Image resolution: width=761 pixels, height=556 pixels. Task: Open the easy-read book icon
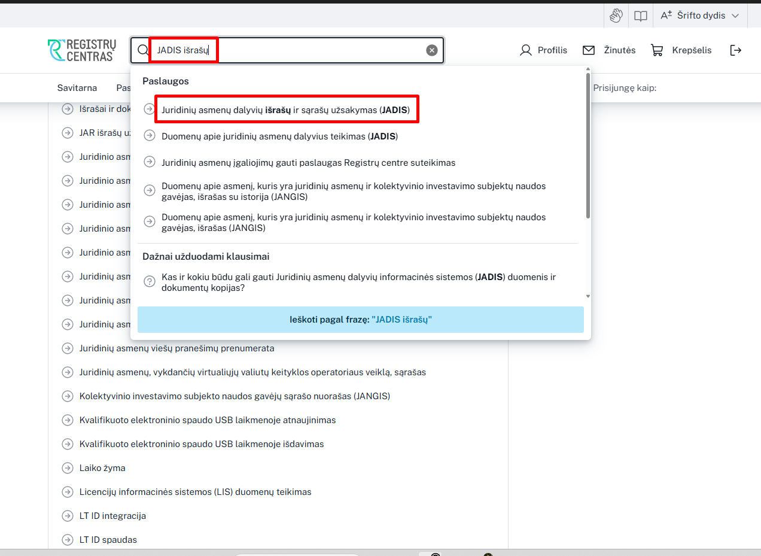coord(641,16)
